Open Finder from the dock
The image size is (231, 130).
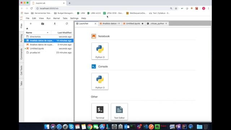point(47,127)
